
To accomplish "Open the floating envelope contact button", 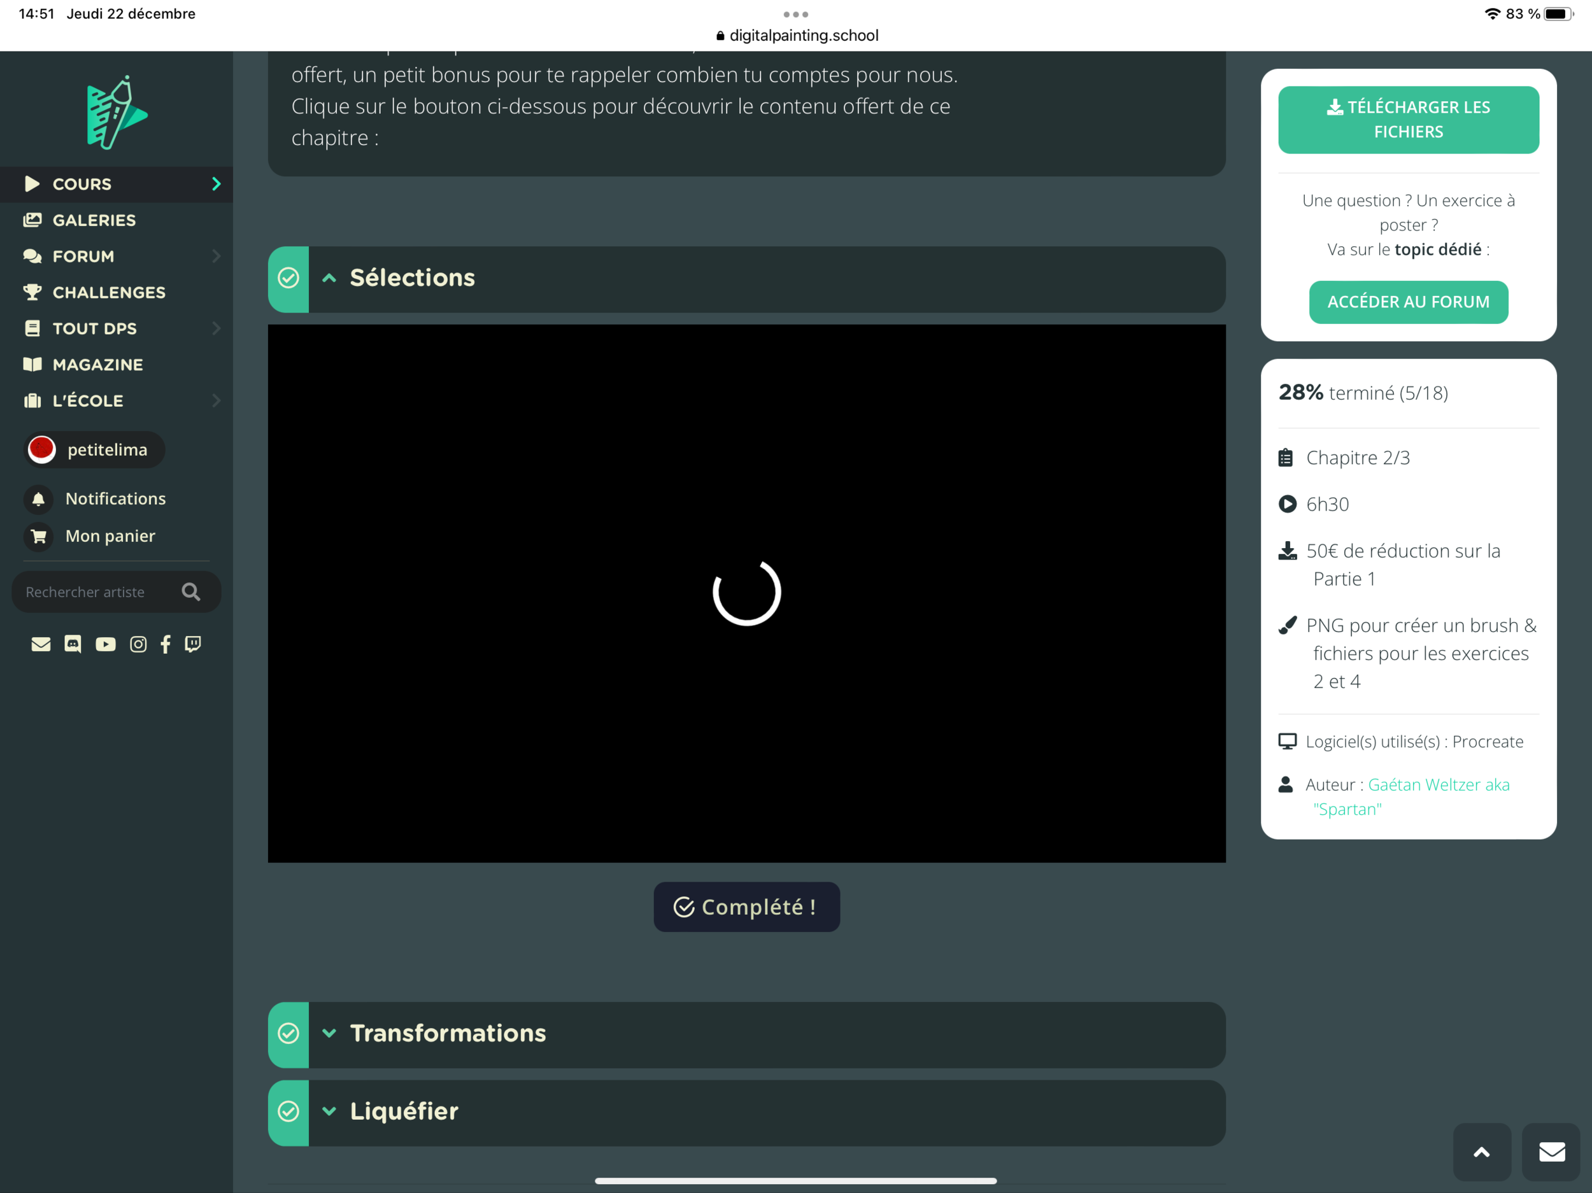I will [x=1551, y=1152].
